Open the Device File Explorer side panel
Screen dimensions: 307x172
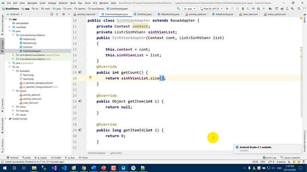point(305,141)
